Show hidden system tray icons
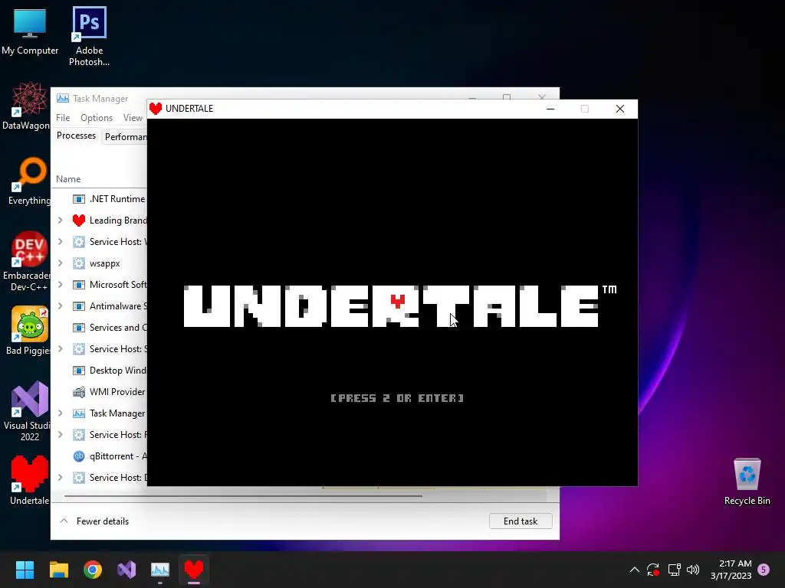The width and height of the screenshot is (785, 588). tap(634, 570)
